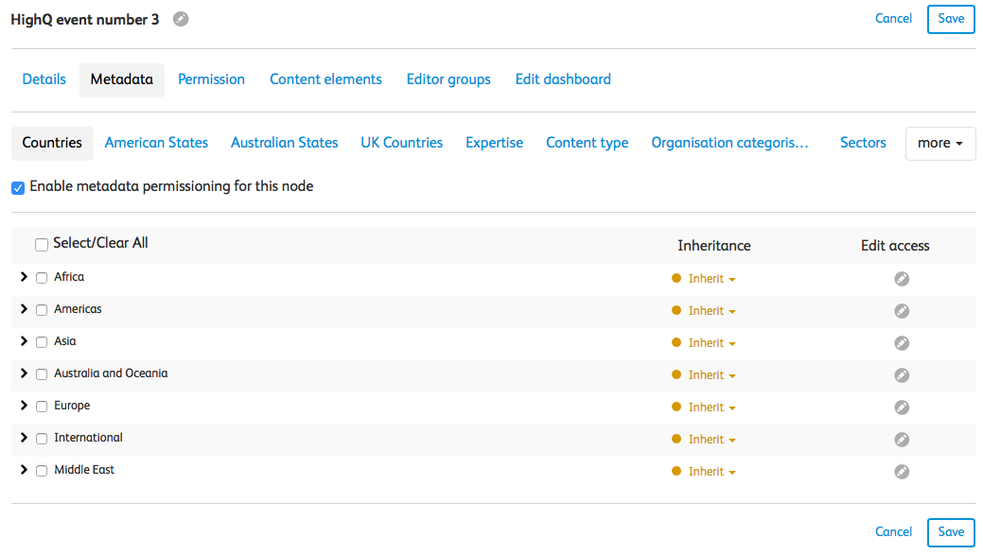Screen dimensions: 983x555
Task: Click the edit pencil icon beside event title
Action: (x=181, y=19)
